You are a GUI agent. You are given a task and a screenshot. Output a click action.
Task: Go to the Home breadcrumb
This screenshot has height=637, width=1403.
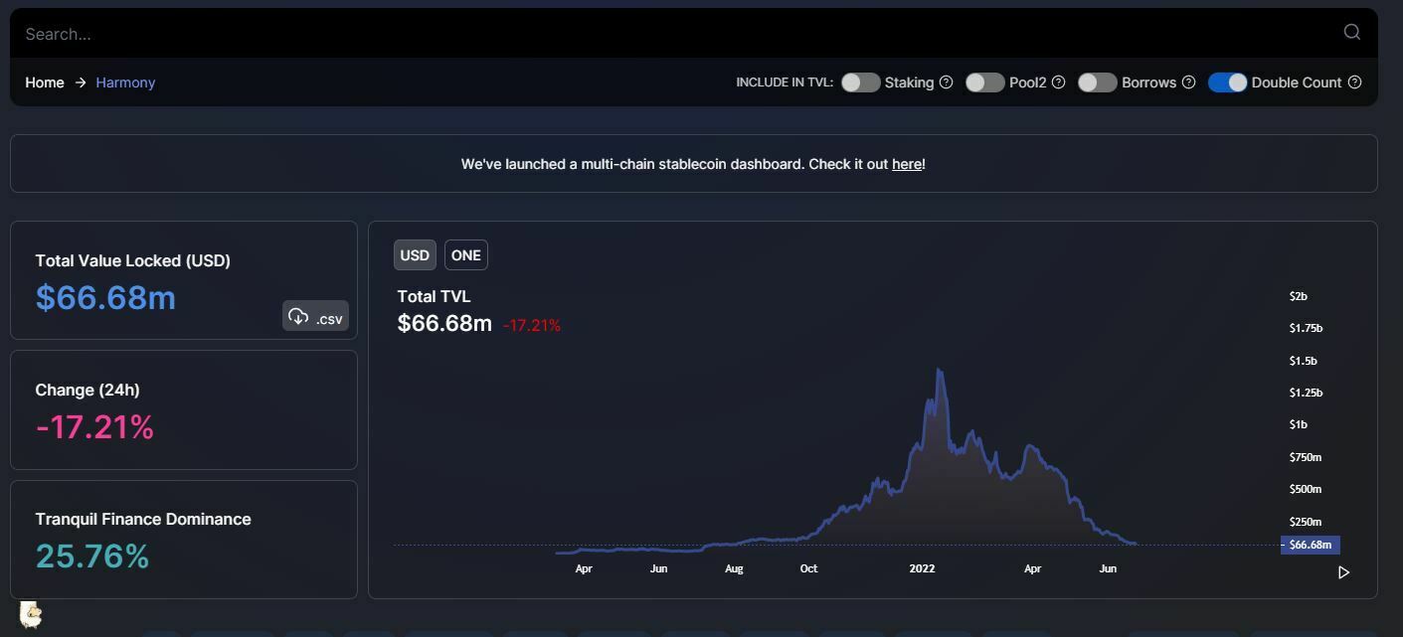coord(45,82)
